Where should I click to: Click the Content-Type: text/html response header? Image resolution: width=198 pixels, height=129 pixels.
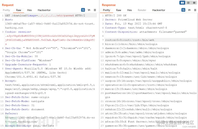pos(136,28)
